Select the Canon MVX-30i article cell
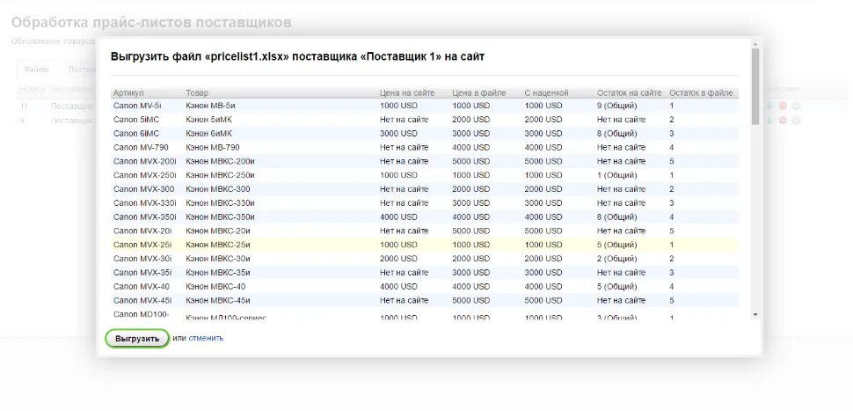The height and width of the screenshot is (411, 853). (142, 259)
